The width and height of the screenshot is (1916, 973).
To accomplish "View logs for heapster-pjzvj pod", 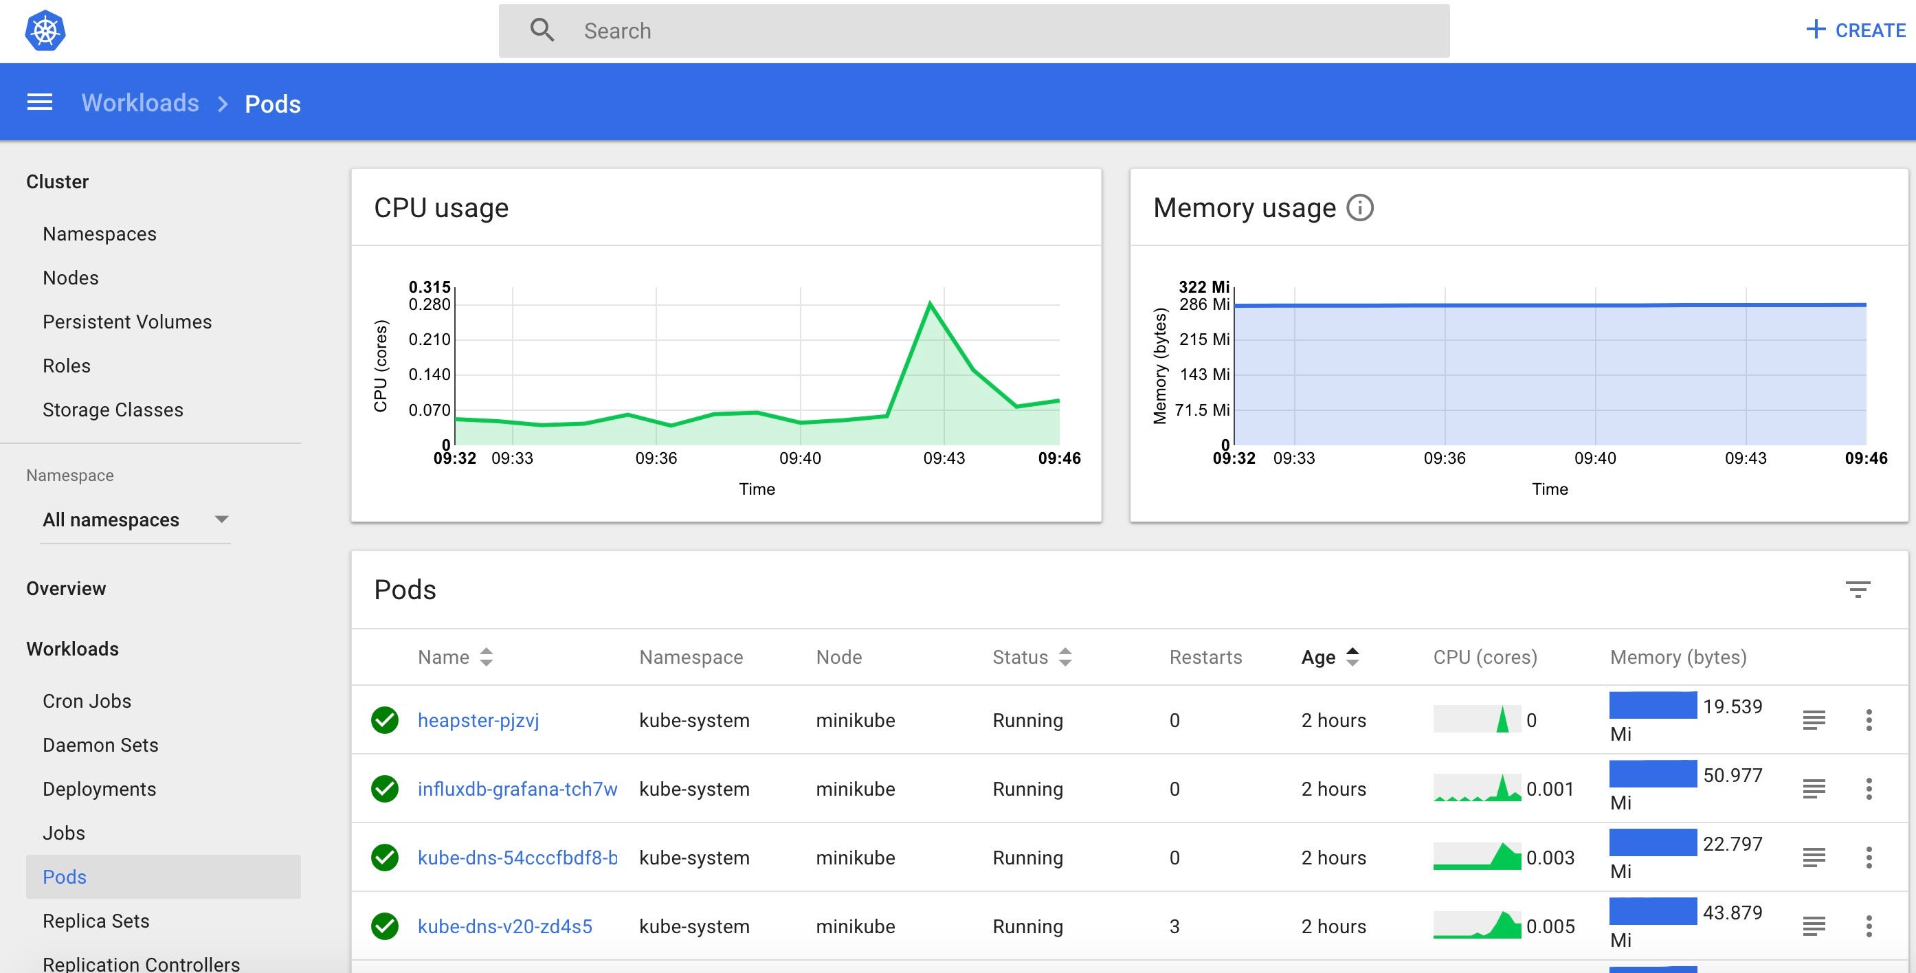I will 1814,720.
